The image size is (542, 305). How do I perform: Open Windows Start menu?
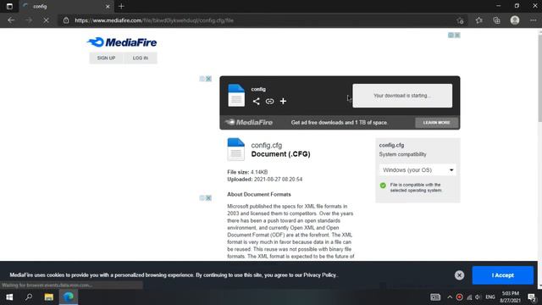9,297
